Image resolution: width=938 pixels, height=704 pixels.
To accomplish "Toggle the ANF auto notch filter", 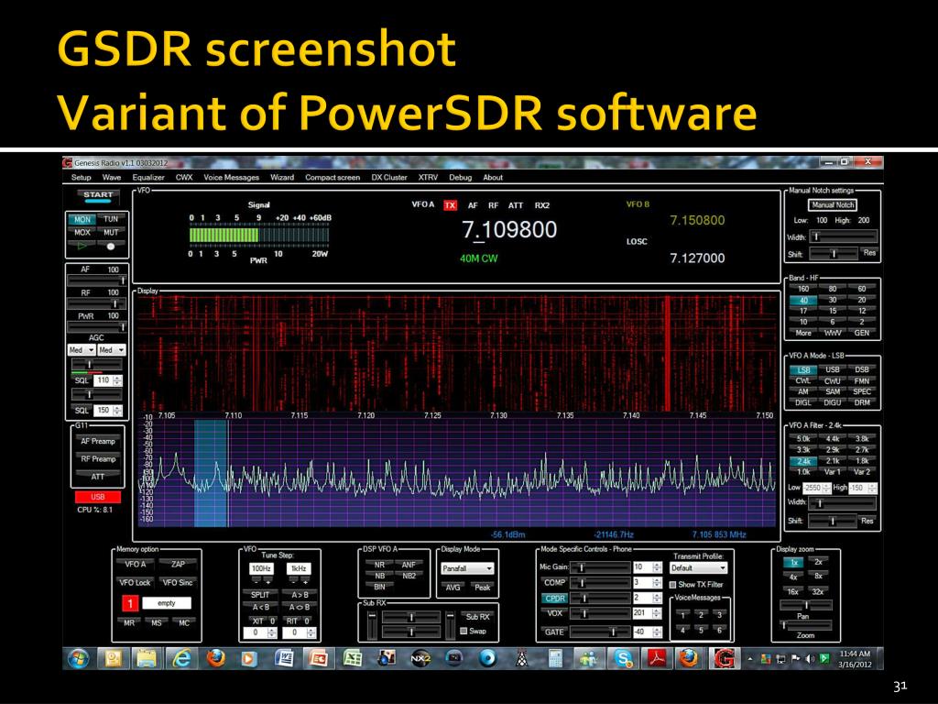I will tap(409, 565).
